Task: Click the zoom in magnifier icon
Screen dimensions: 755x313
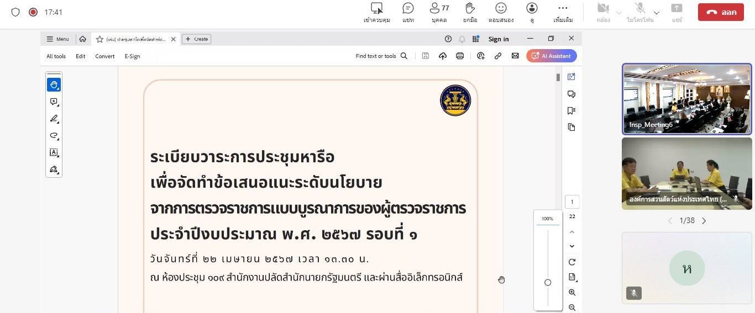Action: tap(572, 293)
